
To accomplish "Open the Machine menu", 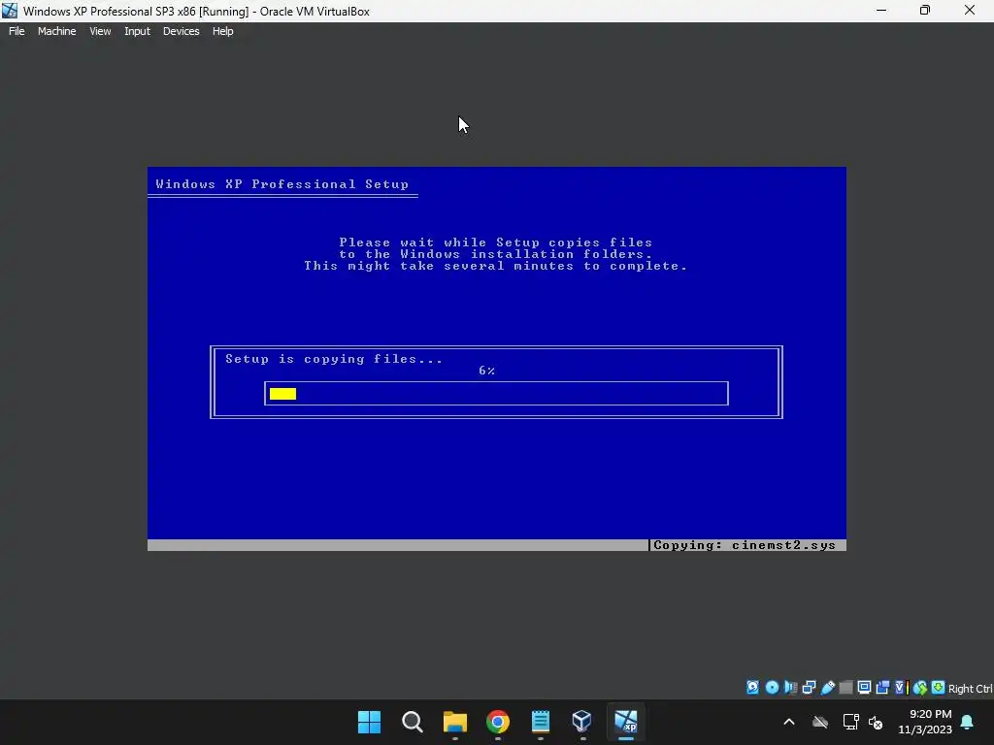I will (x=56, y=31).
